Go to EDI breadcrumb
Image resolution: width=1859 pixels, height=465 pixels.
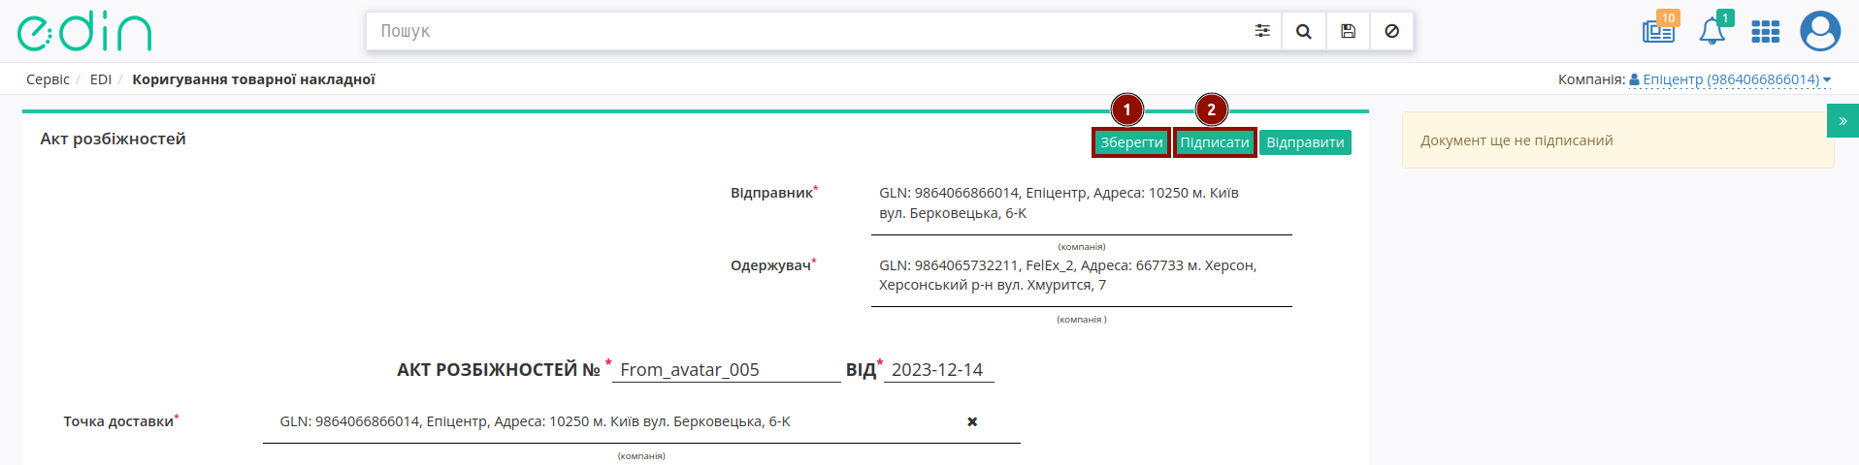pyautogui.click(x=101, y=79)
